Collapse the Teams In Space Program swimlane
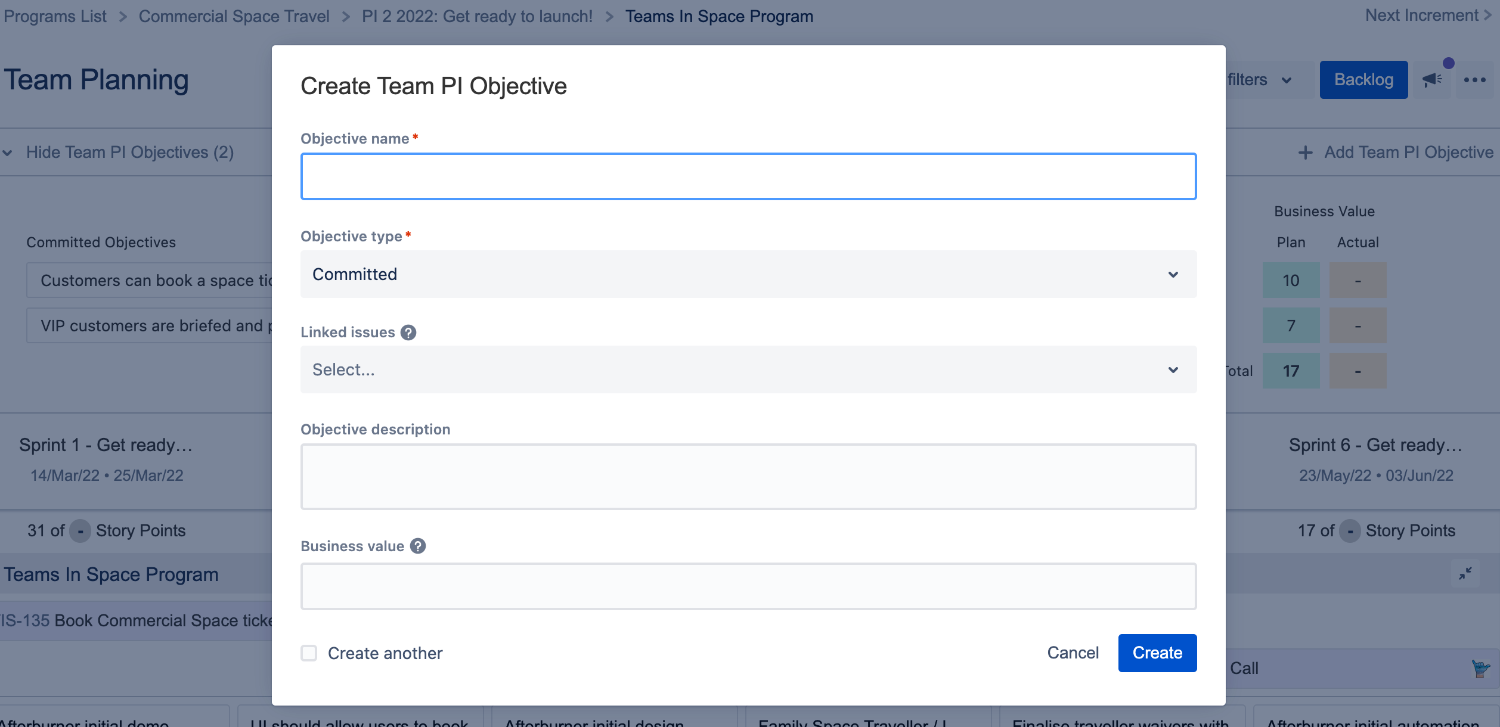The image size is (1500, 727). click(1465, 574)
